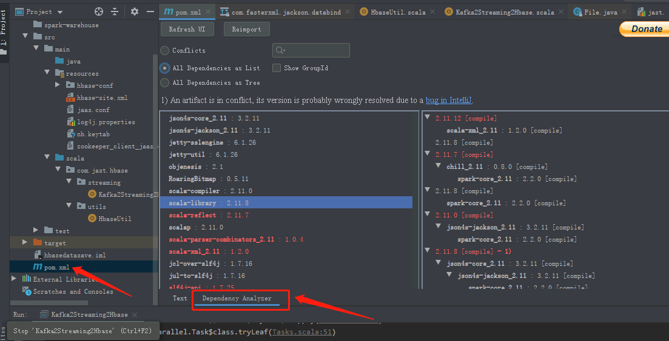Viewport: 669px width, 341px height.
Task: Expand the target folder
Action: 25,242
